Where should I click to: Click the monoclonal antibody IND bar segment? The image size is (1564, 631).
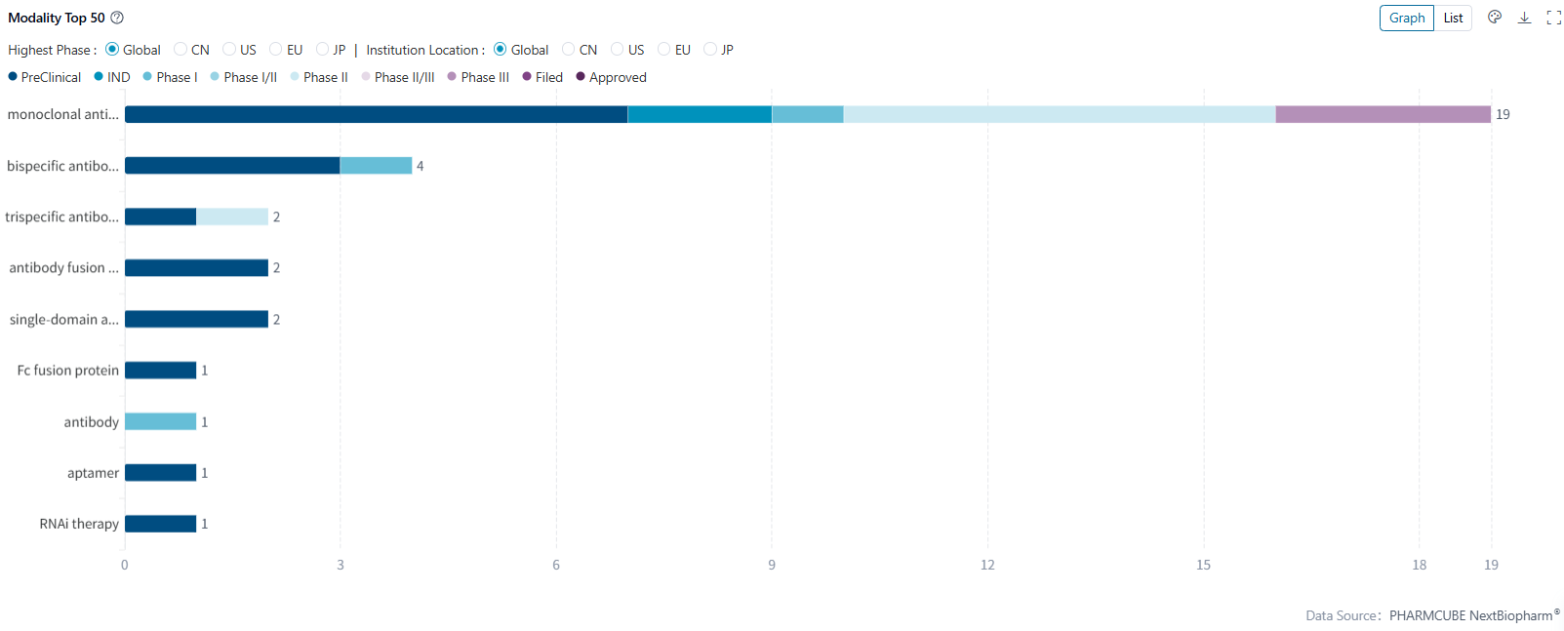point(700,114)
